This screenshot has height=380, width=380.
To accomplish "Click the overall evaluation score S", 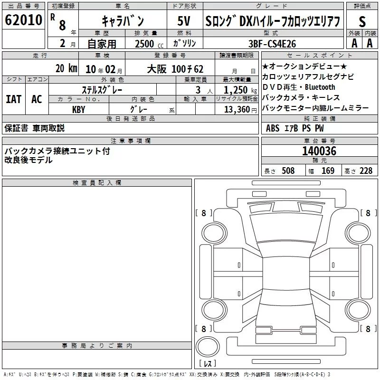I will point(362,21).
